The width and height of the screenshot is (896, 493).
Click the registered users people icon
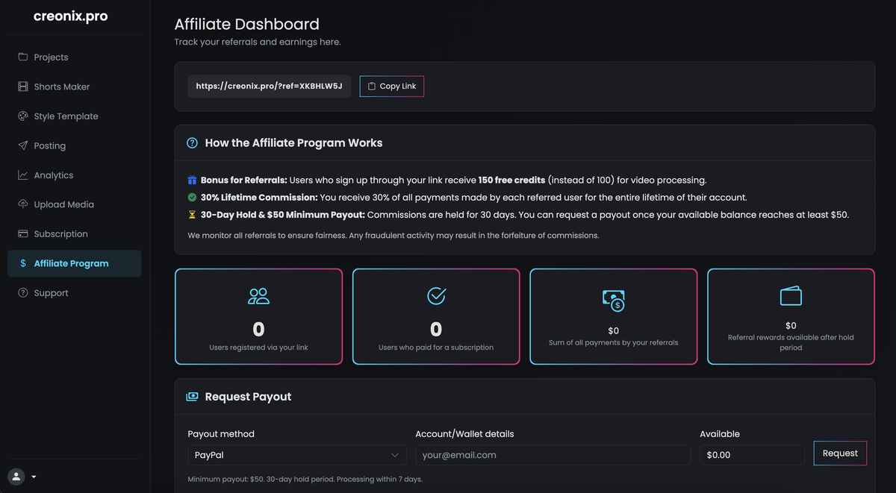[258, 296]
